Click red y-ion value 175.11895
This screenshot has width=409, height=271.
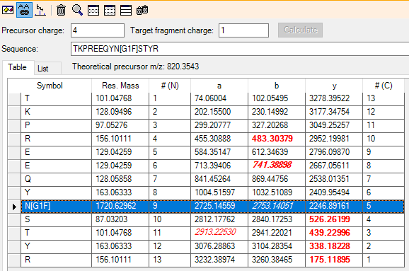click(334, 260)
